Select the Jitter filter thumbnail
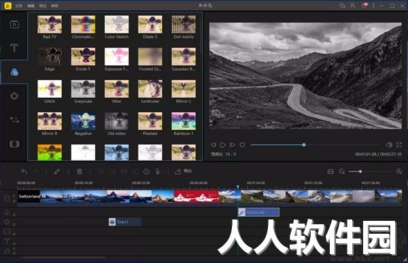 point(116,89)
